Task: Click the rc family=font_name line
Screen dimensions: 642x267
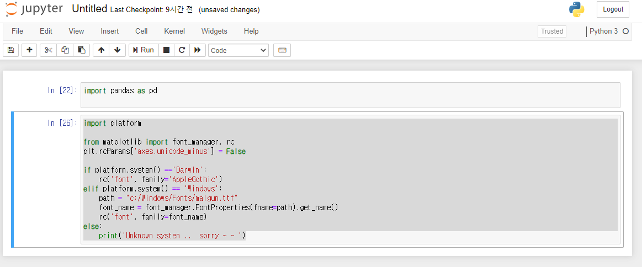Action: pyautogui.click(x=153, y=217)
